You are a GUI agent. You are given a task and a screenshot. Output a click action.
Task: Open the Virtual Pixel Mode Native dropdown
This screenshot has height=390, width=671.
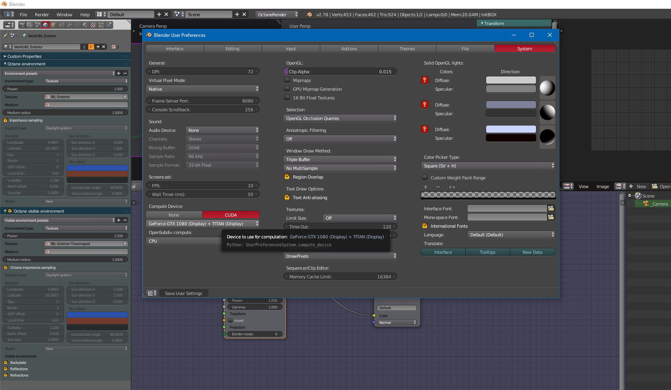coord(203,89)
